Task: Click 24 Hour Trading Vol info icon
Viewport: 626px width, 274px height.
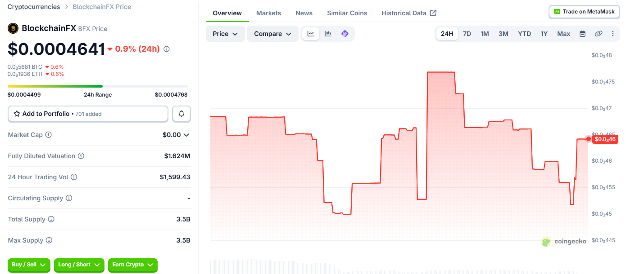Action: pyautogui.click(x=74, y=177)
